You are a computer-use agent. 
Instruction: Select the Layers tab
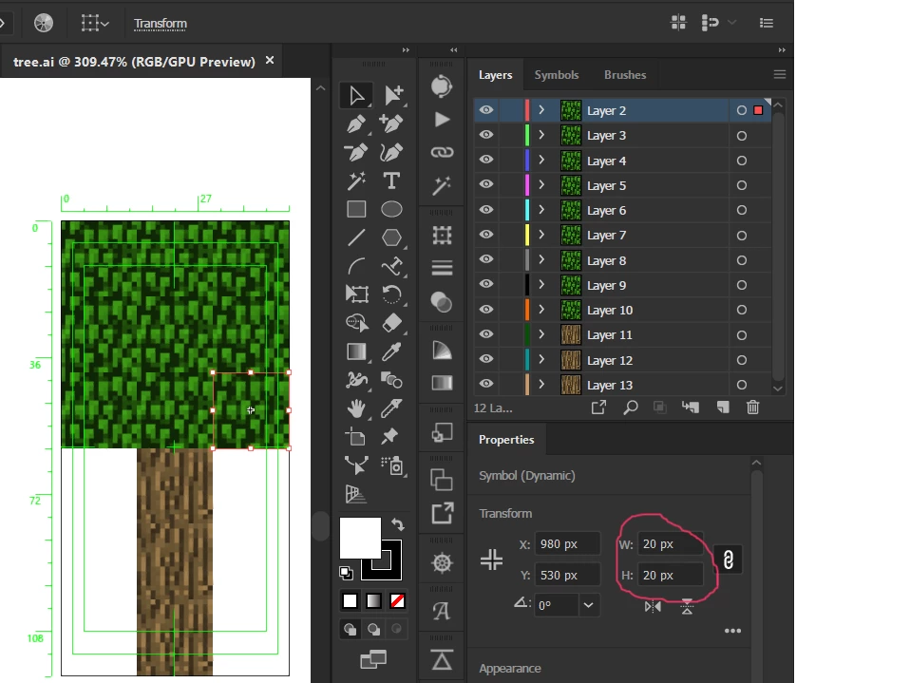click(495, 75)
